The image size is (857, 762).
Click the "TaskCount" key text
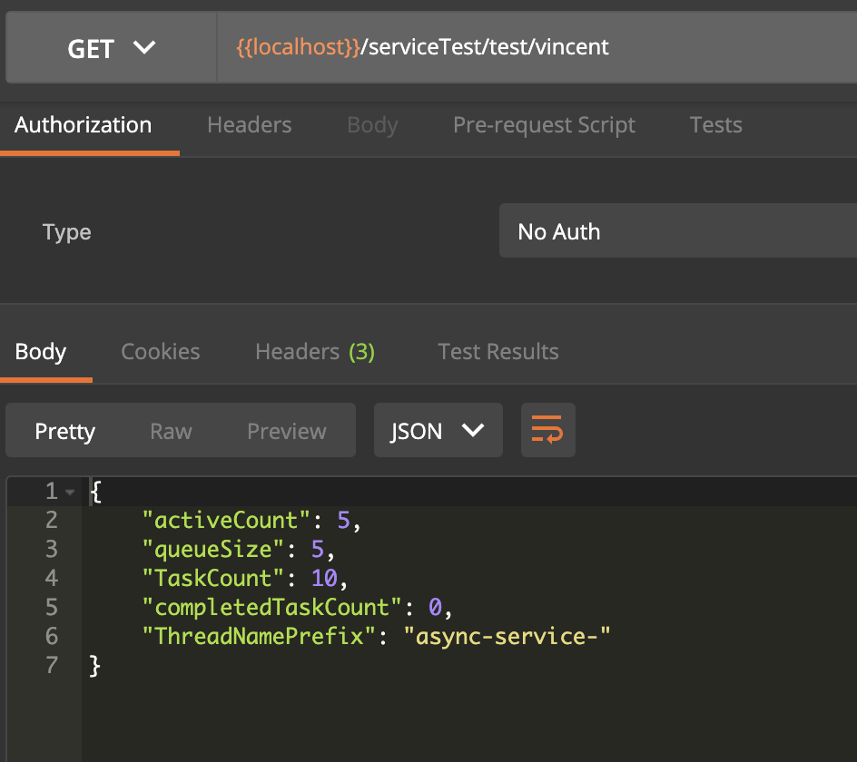point(213,578)
